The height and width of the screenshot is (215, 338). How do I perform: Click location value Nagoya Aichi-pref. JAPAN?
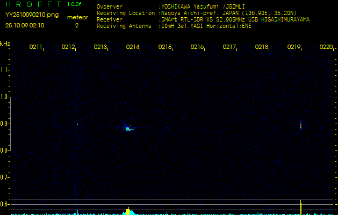point(200,13)
